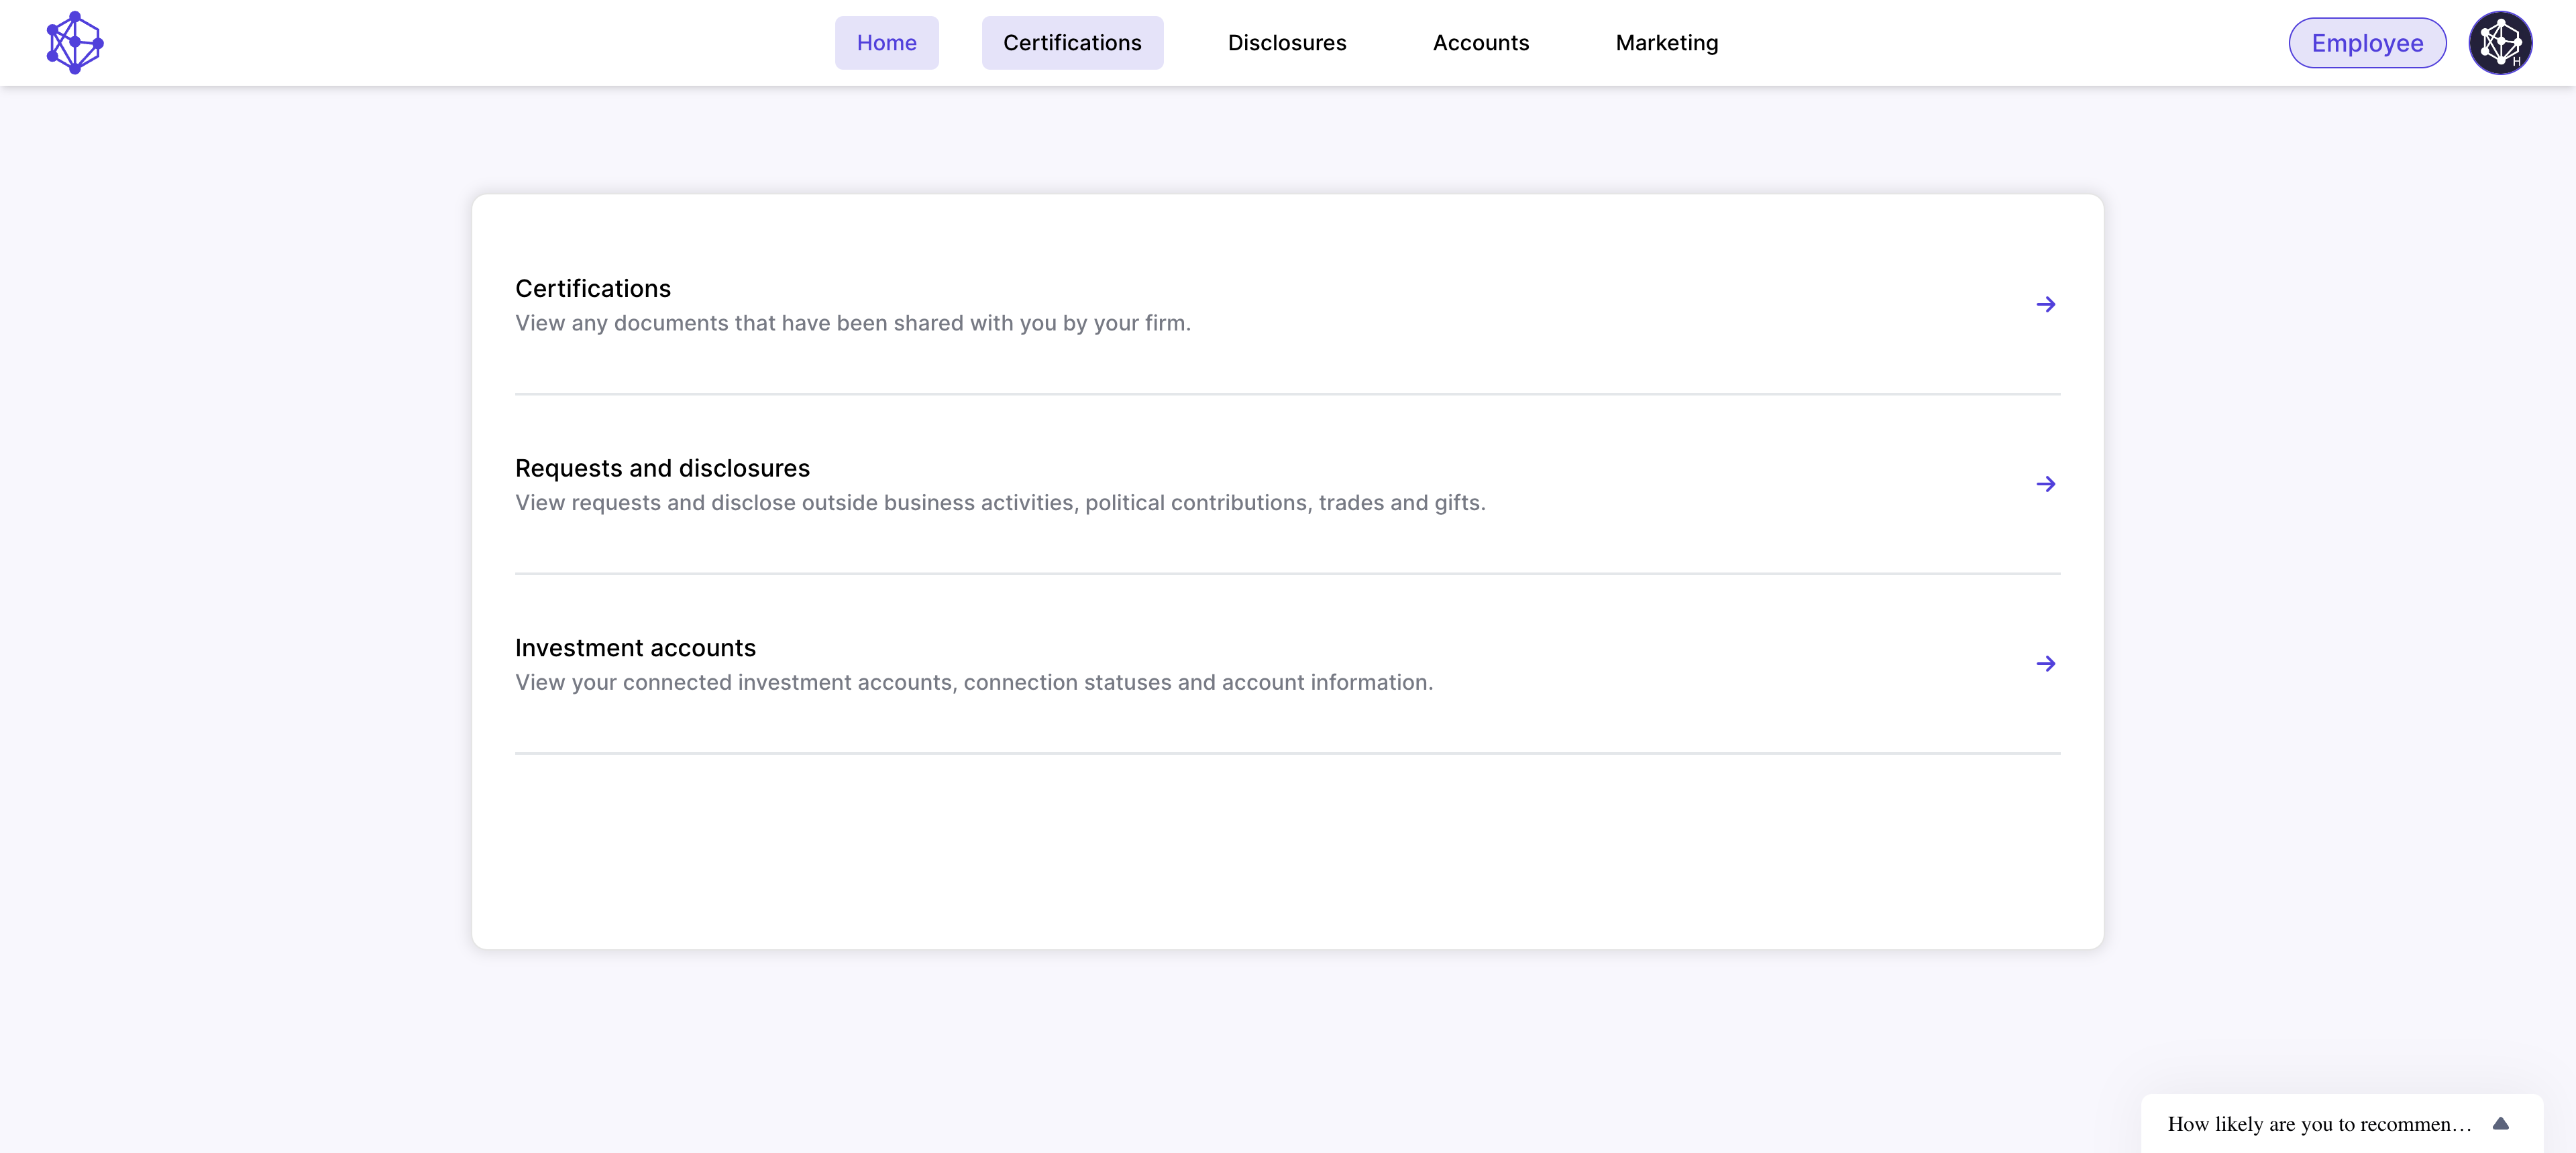Viewport: 2576px width, 1153px height.
Task: Select the Home tab in navbar
Action: pos(885,41)
